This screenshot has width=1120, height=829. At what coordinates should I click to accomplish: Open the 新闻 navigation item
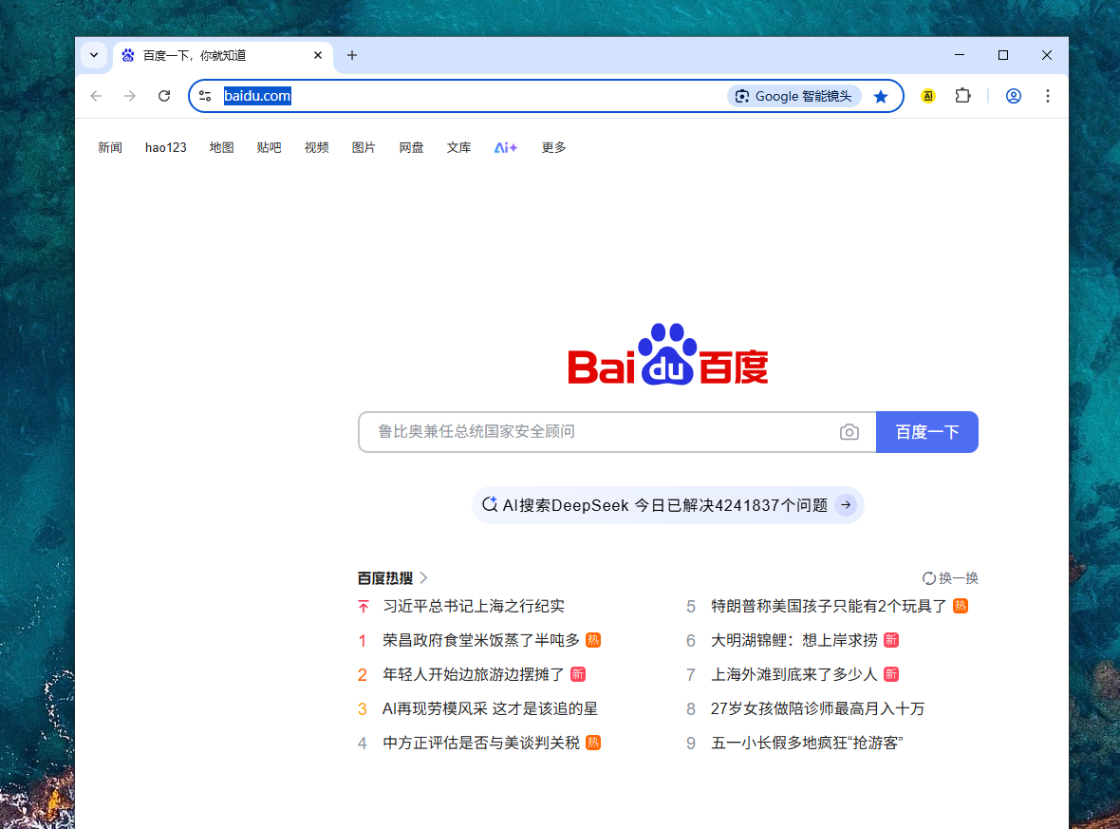110,147
